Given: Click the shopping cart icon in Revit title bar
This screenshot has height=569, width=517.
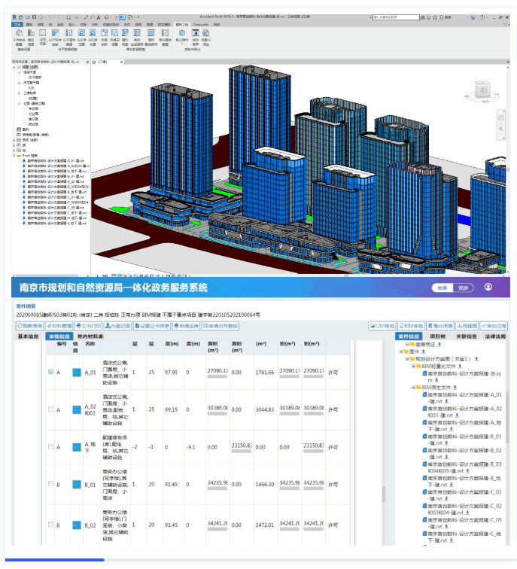Looking at the screenshot, I should pos(473,17).
